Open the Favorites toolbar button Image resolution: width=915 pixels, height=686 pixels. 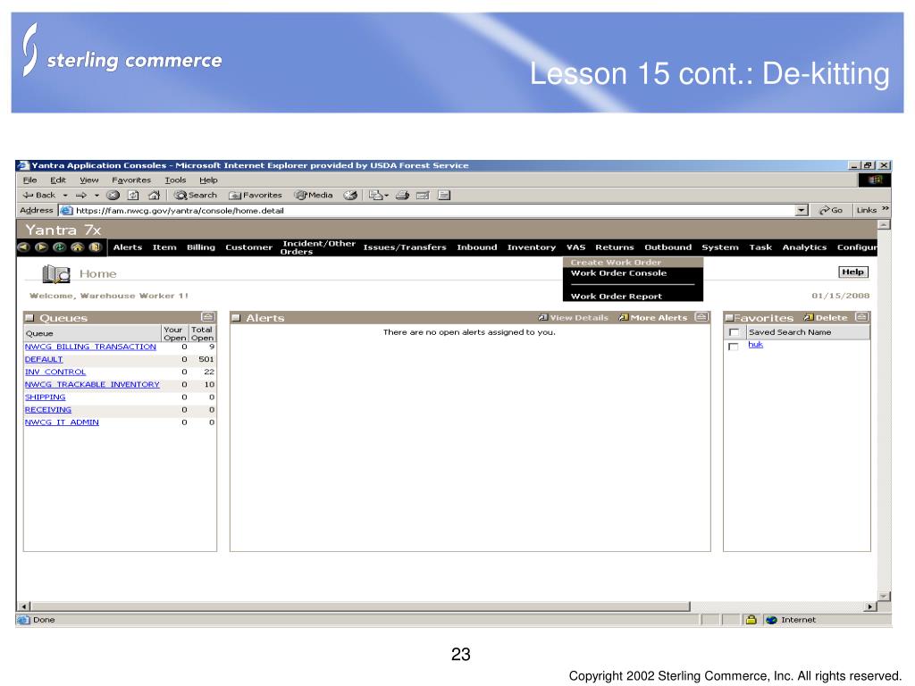point(256,196)
